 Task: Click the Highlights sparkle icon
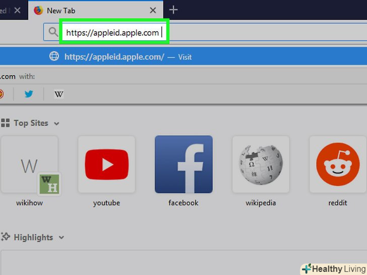pos(5,237)
